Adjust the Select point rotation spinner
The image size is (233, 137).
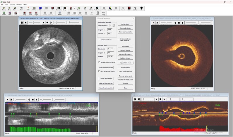click(x=112, y=49)
